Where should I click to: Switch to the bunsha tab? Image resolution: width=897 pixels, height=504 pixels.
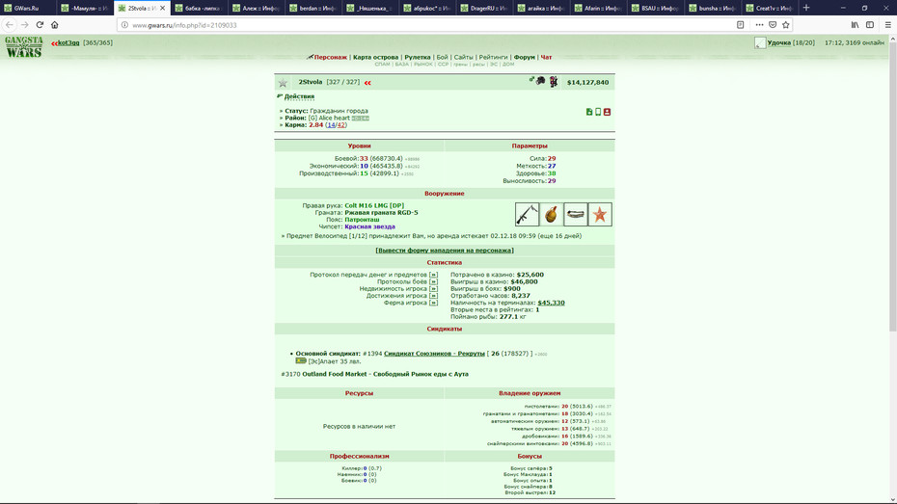click(713, 8)
